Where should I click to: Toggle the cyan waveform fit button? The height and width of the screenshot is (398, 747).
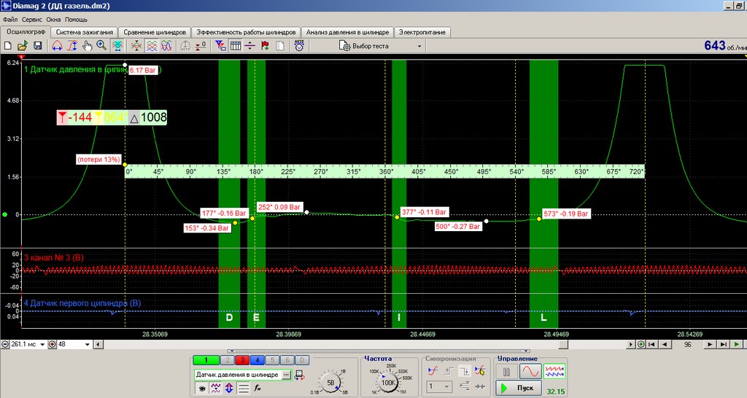pos(117,46)
